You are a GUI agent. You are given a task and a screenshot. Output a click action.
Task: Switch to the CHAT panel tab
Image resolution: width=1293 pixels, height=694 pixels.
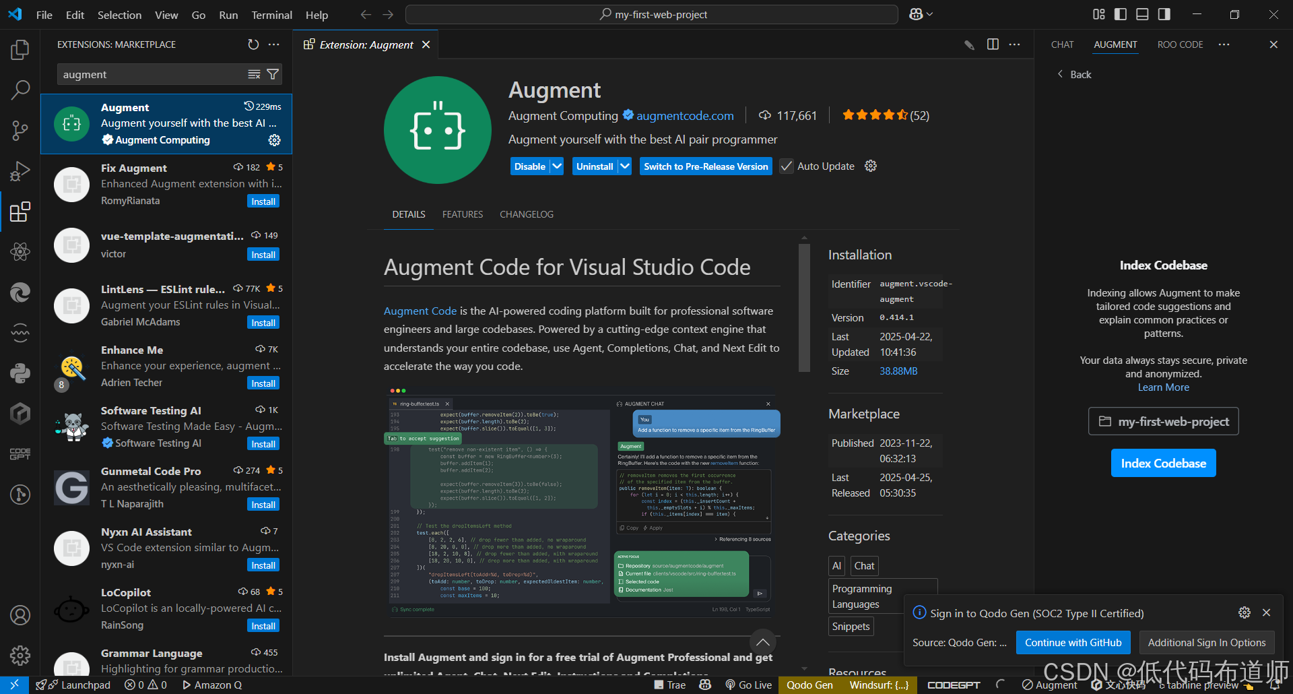[x=1062, y=44]
